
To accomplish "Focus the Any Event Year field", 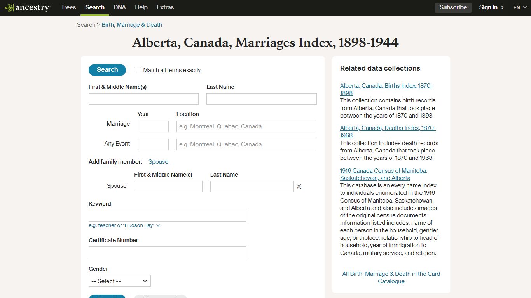I will coord(153,144).
